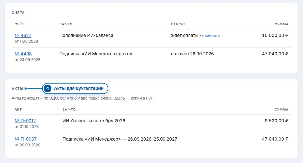Click the amount 9 520,00 ₽
303x163 pixels.
coord(276,121)
